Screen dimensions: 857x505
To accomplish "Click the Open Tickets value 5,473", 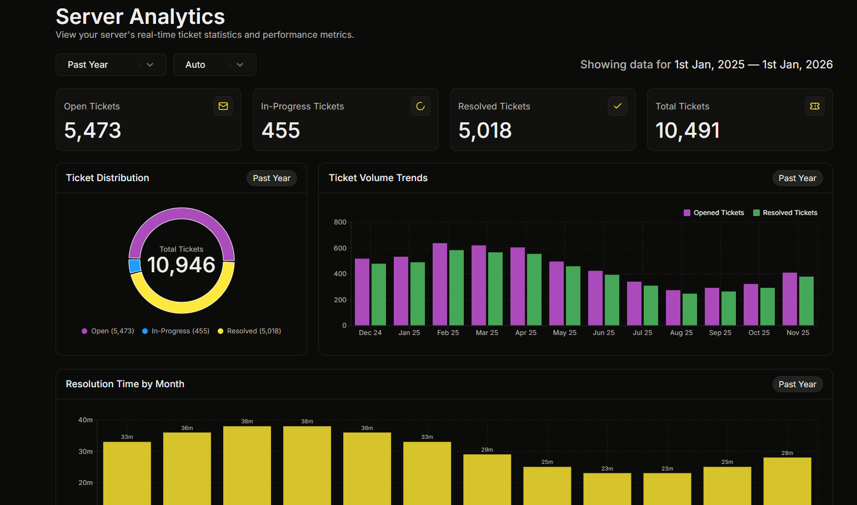I will (93, 131).
